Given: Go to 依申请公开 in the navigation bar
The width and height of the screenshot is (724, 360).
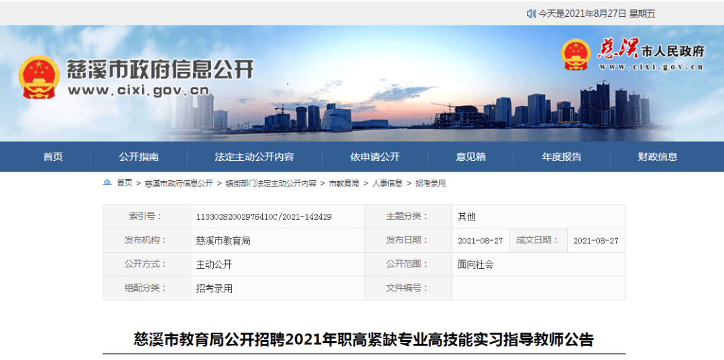Looking at the screenshot, I should click(375, 157).
